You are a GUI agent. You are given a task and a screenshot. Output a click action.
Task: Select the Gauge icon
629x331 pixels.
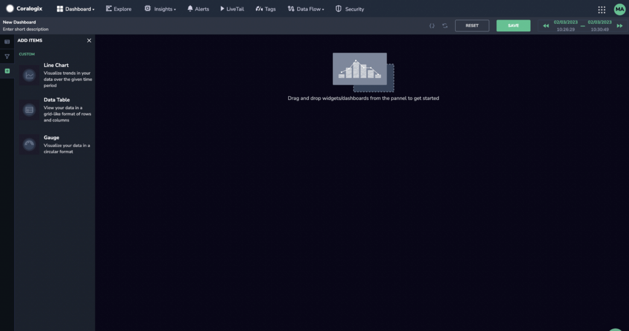point(29,145)
